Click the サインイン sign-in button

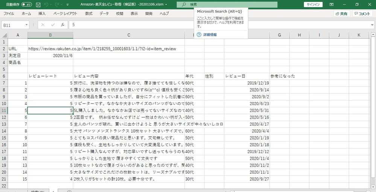tap(313, 4)
